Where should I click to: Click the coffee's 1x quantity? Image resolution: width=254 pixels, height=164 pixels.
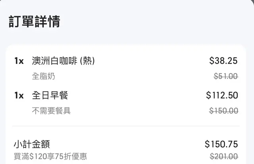click(x=19, y=61)
